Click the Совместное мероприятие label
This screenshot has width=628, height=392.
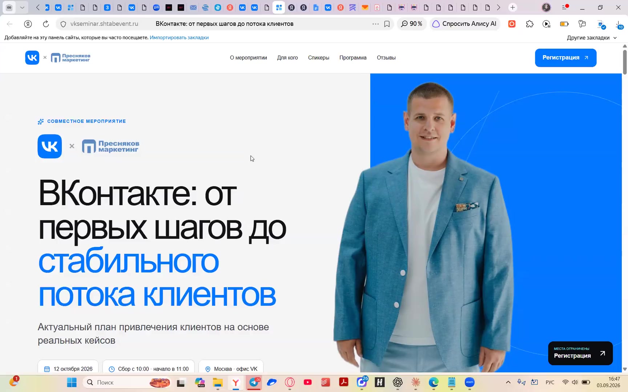click(86, 121)
